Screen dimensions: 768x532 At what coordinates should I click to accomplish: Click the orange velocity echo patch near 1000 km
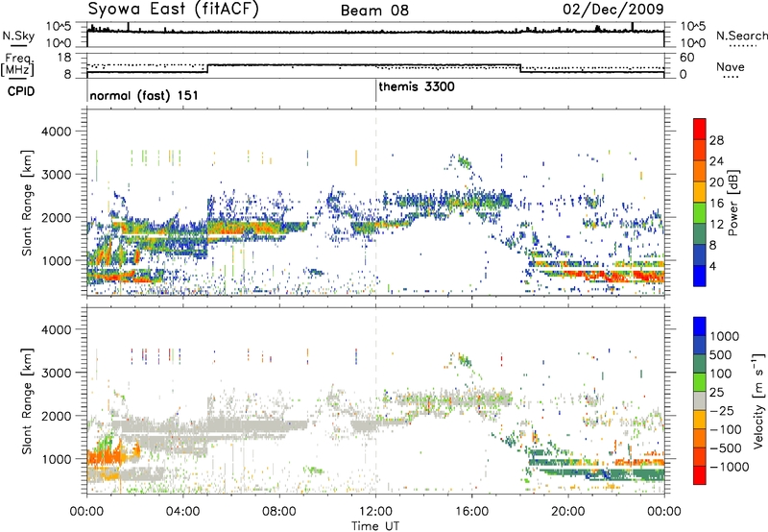(106, 454)
